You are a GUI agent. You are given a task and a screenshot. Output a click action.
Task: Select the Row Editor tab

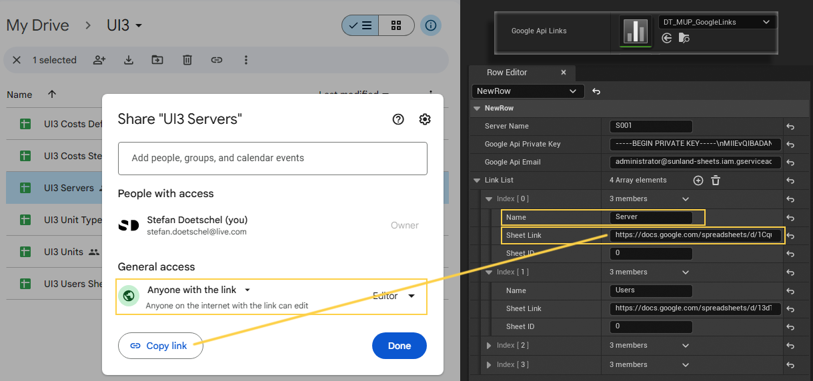pos(507,73)
